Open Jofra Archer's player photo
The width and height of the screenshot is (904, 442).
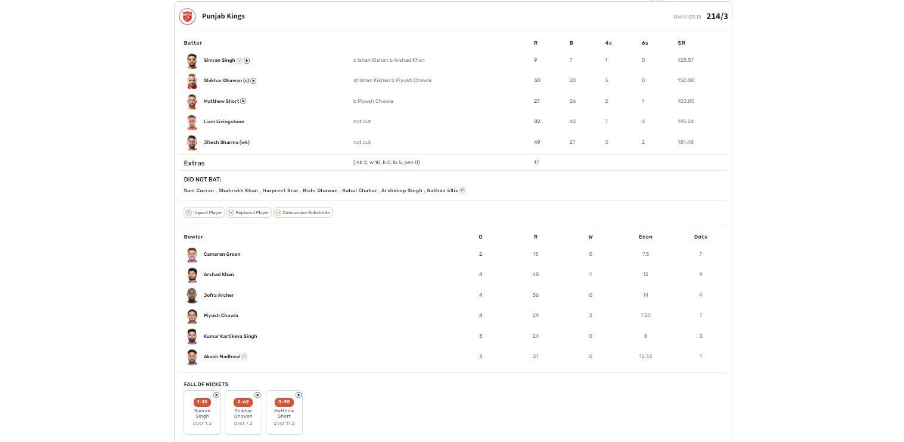coord(192,295)
